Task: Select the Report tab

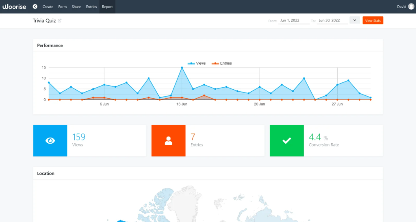Action: click(107, 6)
